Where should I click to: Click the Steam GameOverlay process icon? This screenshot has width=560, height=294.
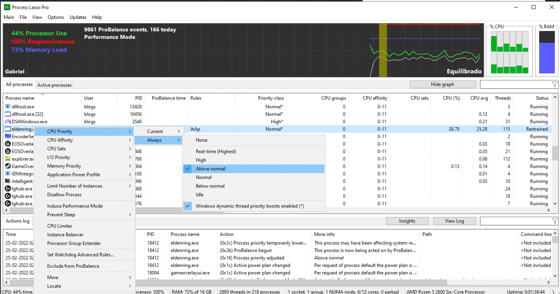pyautogui.click(x=8, y=166)
